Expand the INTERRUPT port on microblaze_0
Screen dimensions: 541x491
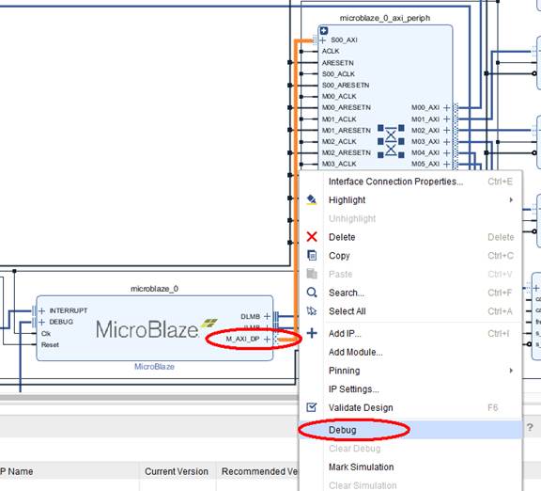[41, 311]
